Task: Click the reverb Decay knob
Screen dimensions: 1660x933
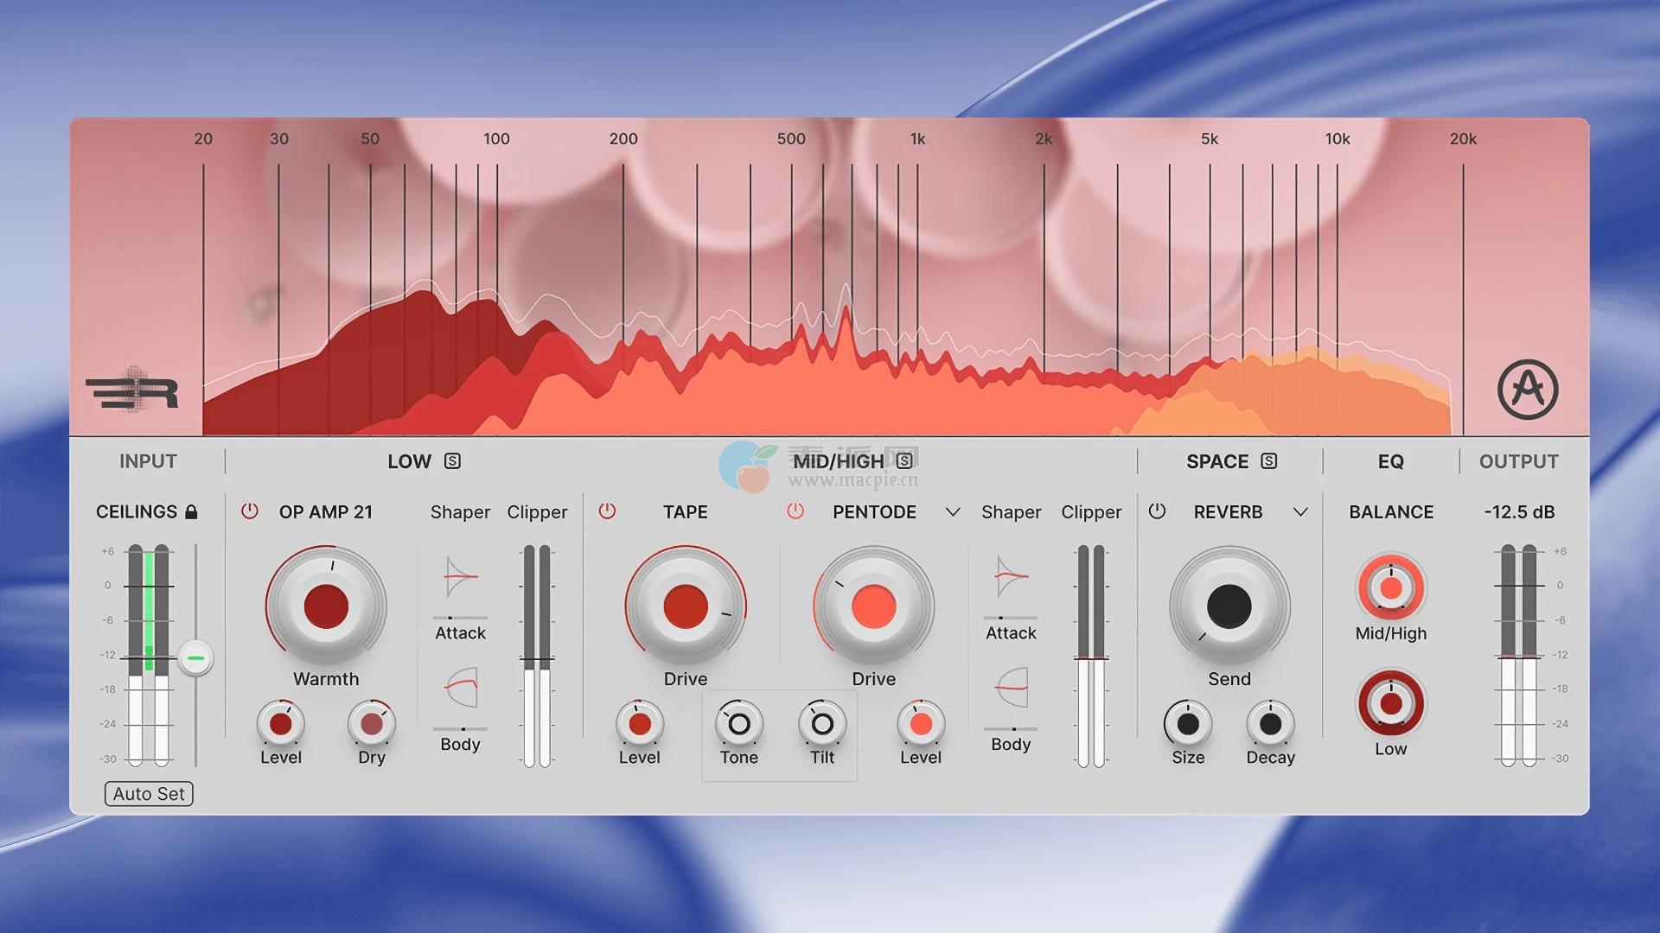Action: click(x=1271, y=724)
